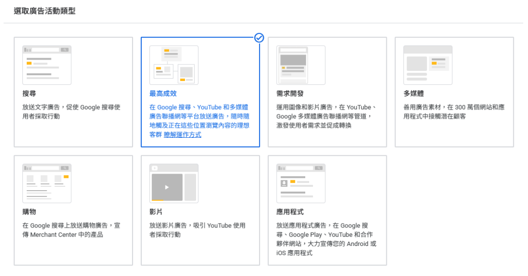
Task: Open the 瞭解運作方式 link
Action: click(182, 135)
